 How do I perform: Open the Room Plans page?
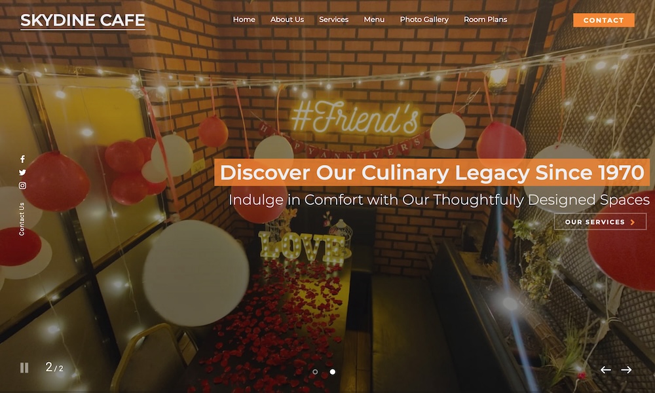(x=485, y=20)
